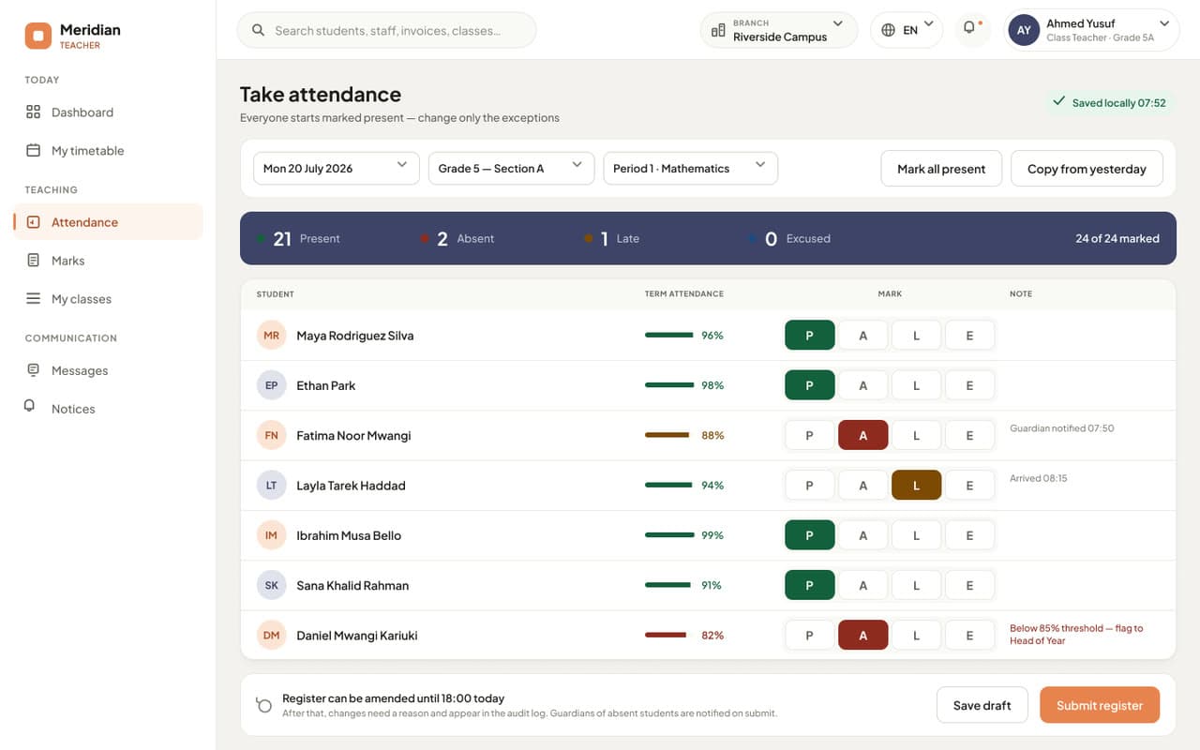This screenshot has width=1200, height=750.
Task: Click the search magnifier icon
Action: point(258,30)
